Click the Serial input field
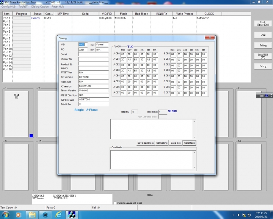Image resolution: width=273 pixels, height=219 pixels. [94, 54]
